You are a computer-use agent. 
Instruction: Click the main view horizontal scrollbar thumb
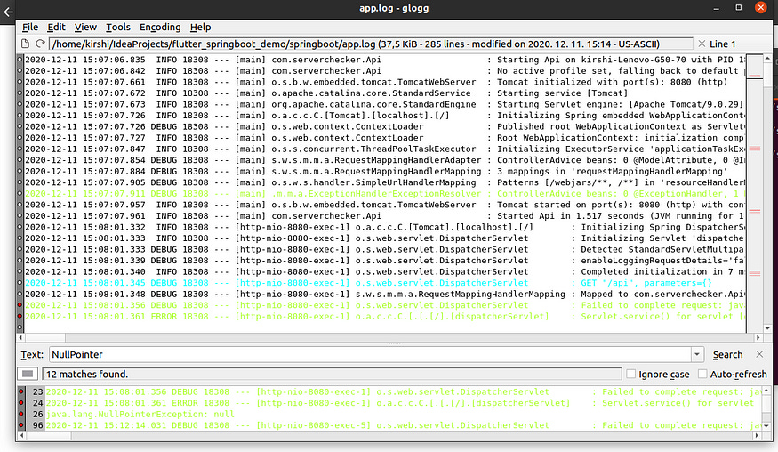click(45, 337)
